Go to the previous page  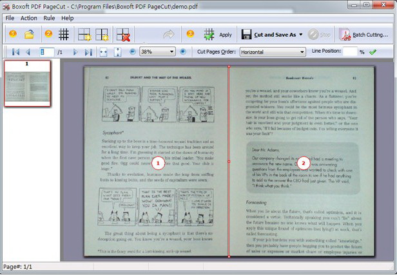click(28, 52)
